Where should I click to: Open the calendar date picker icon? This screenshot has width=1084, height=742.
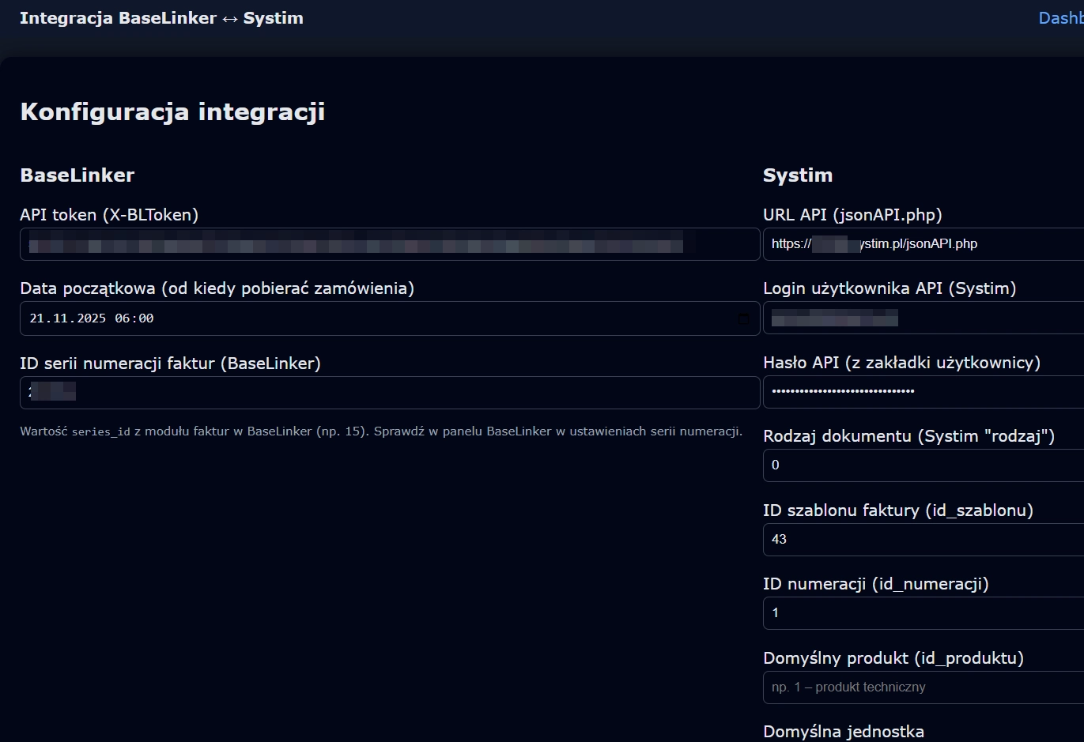742,318
